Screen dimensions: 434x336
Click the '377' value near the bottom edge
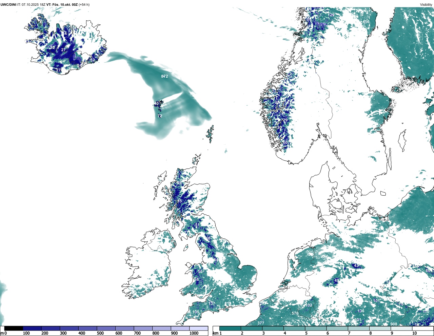click(x=260, y=323)
